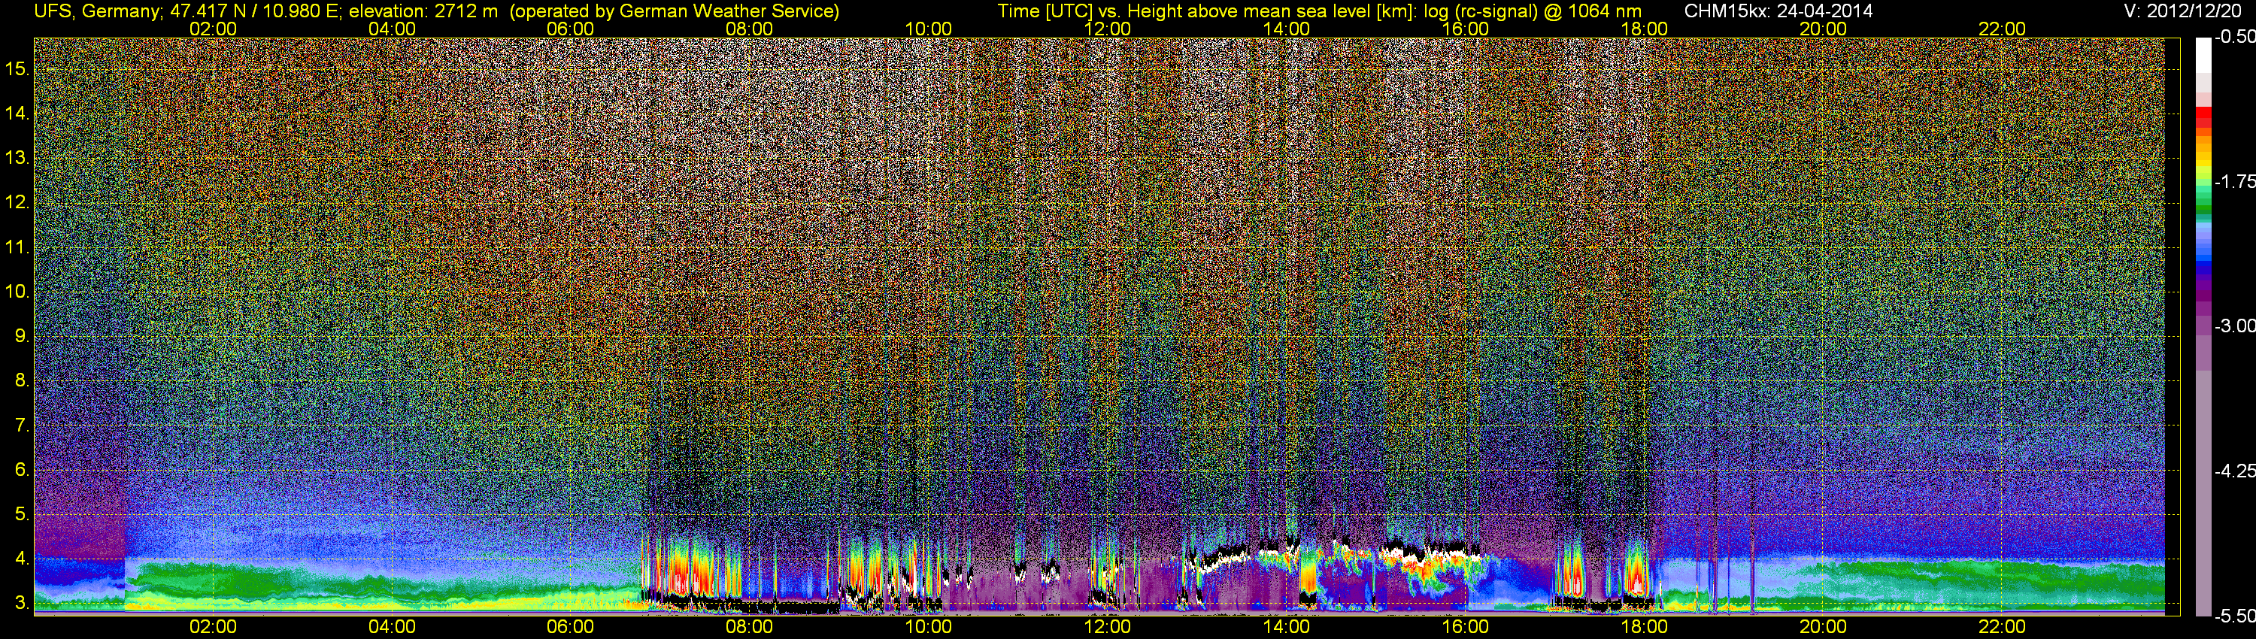This screenshot has height=639, width=2256.
Task: Click "16:00" on the bottom time axis
Action: pyautogui.click(x=1465, y=627)
